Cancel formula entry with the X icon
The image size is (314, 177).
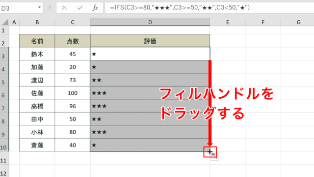[64, 8]
